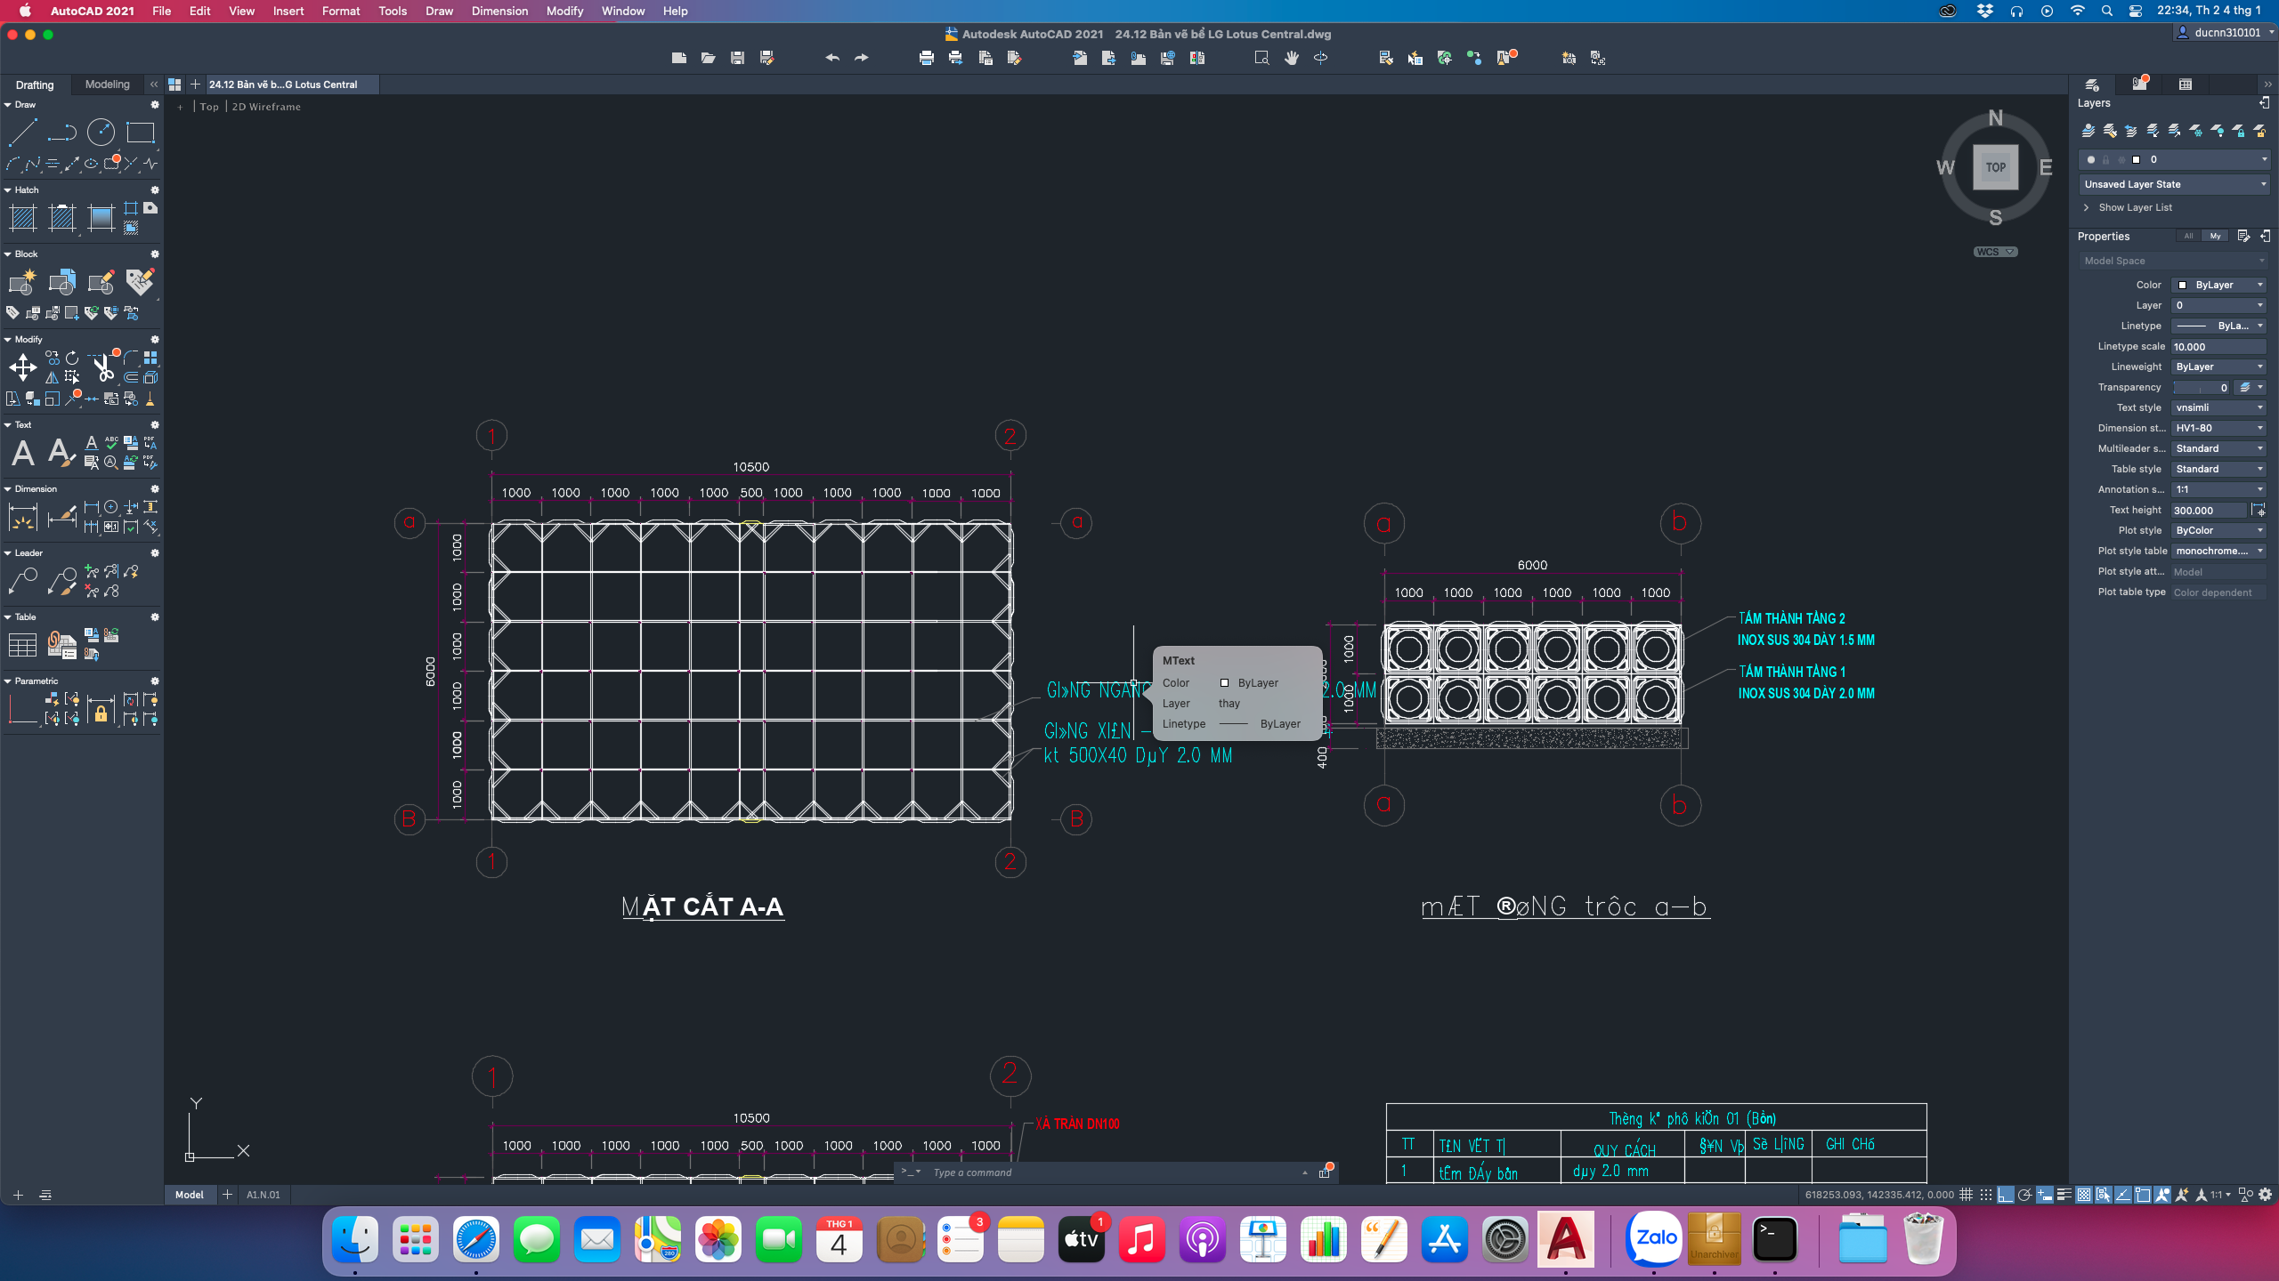The image size is (2279, 1281).
Task: Click the Undo arrow in toolbar
Action: [x=831, y=58]
